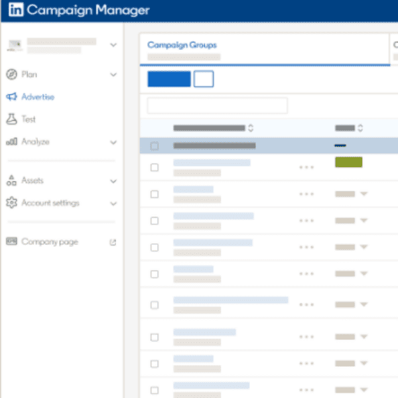Click the Account settings gear icon
The width and height of the screenshot is (398, 398).
pos(11,203)
